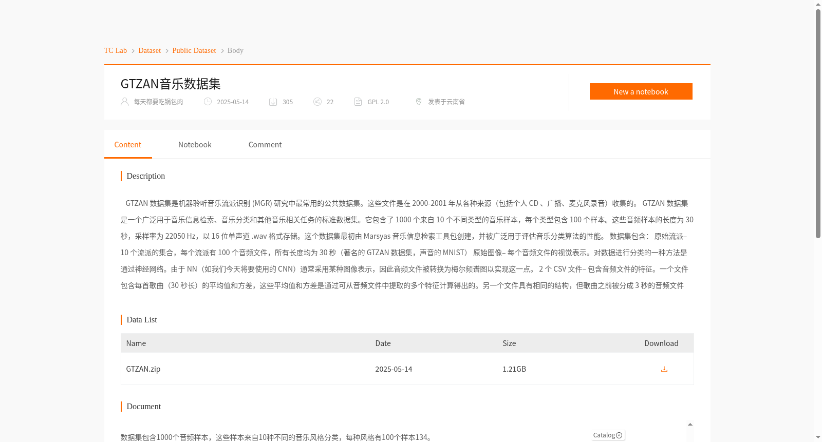
Task: Click the Description section heading
Action: point(146,176)
